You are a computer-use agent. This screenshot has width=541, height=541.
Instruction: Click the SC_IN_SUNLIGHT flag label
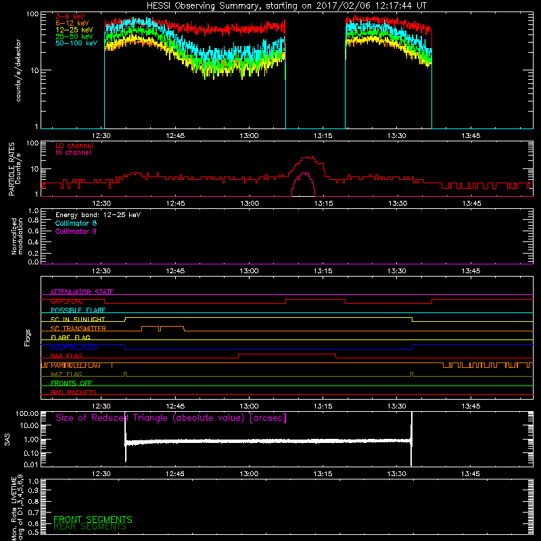[x=78, y=319]
